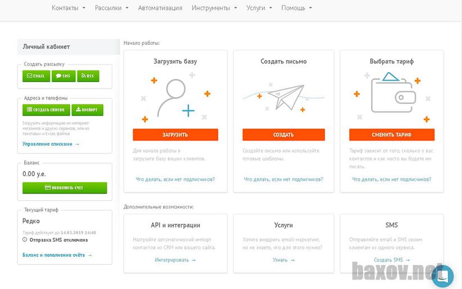
Task: Expand the Контакты dropdown menu
Action: tap(69, 8)
